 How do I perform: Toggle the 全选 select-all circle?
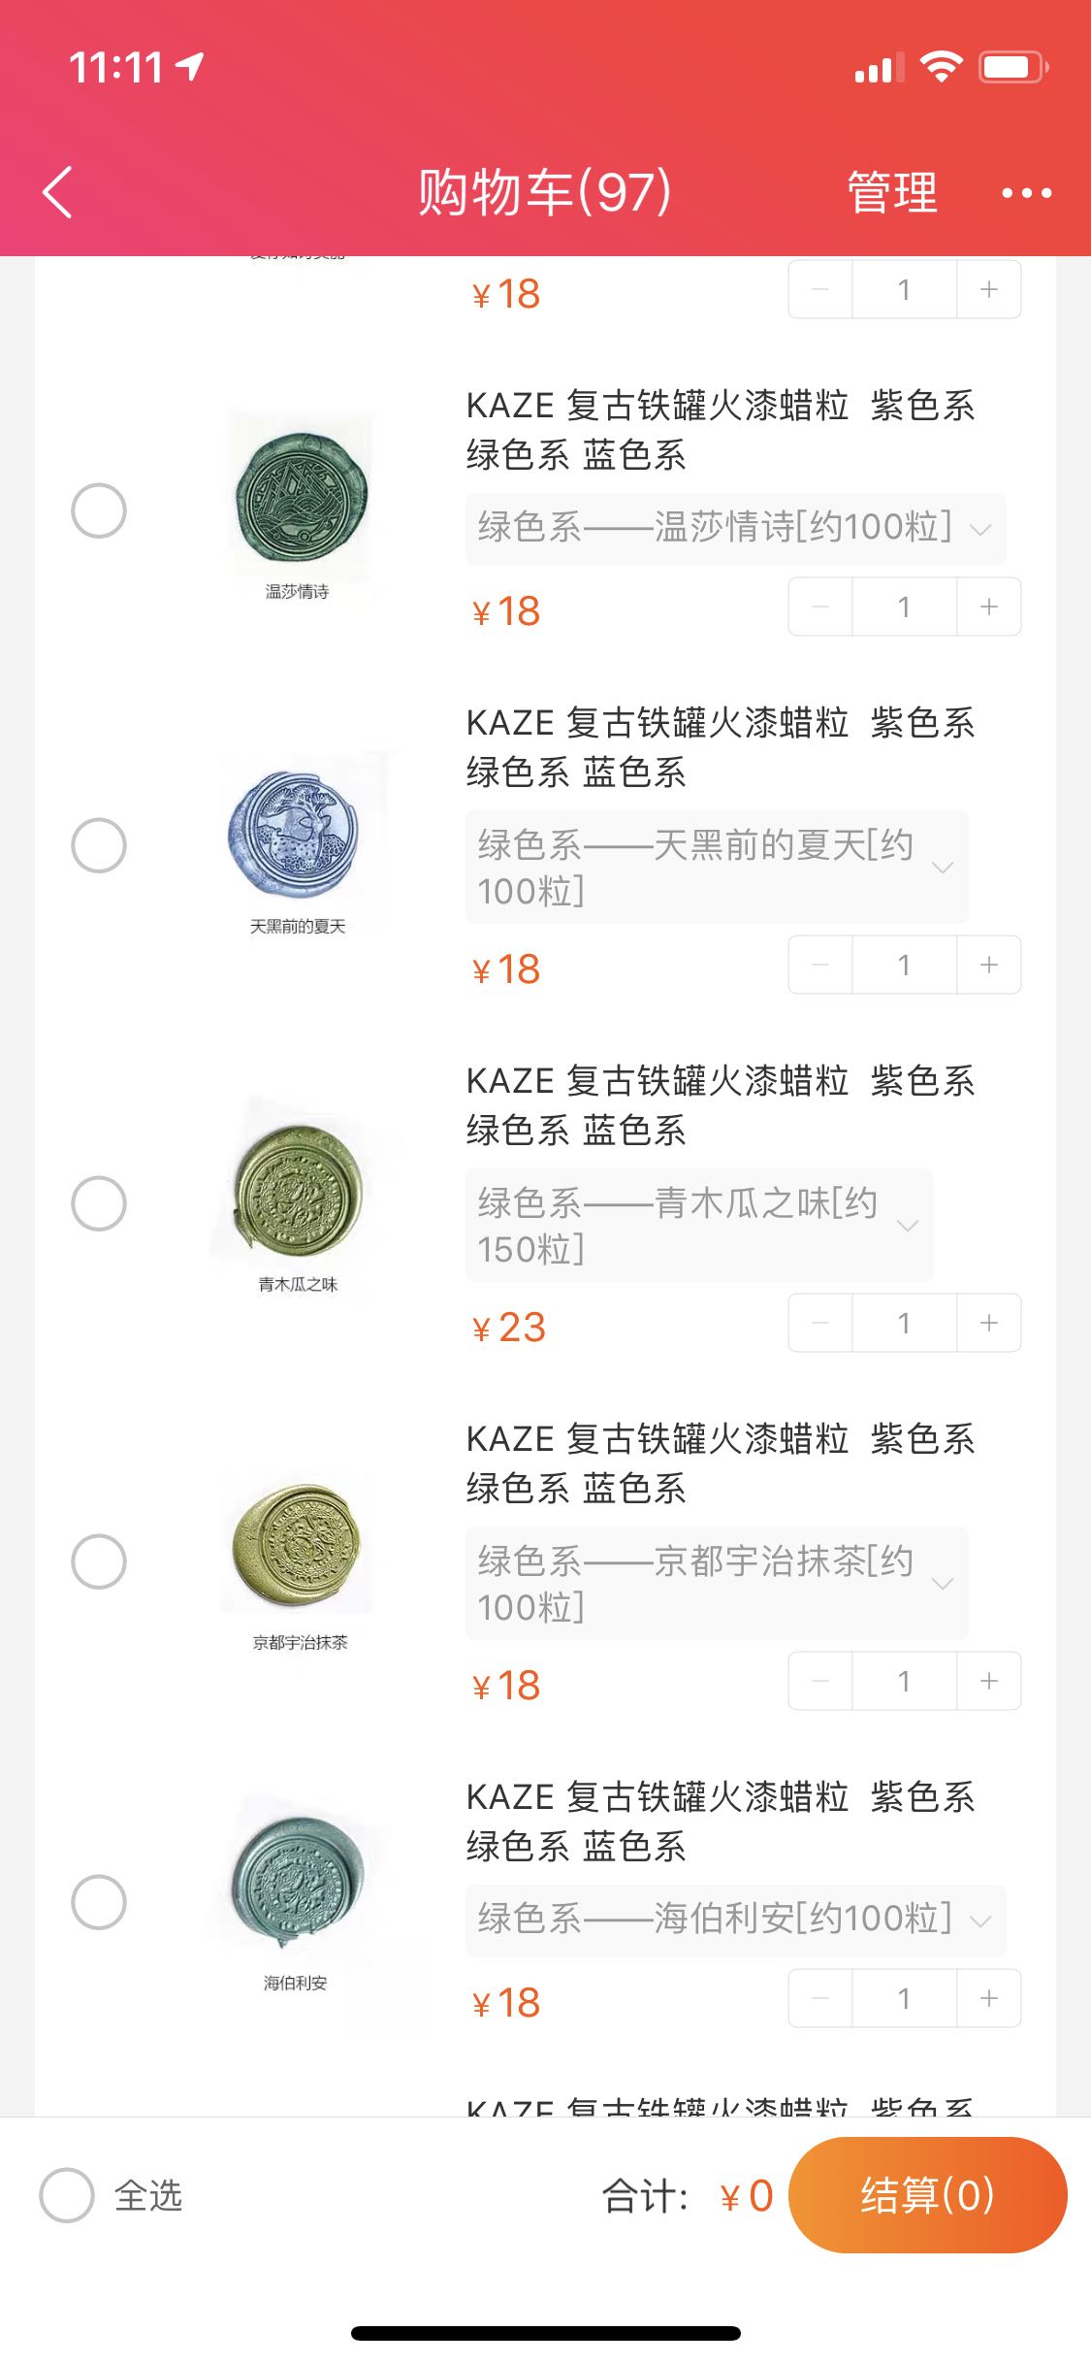[67, 2195]
